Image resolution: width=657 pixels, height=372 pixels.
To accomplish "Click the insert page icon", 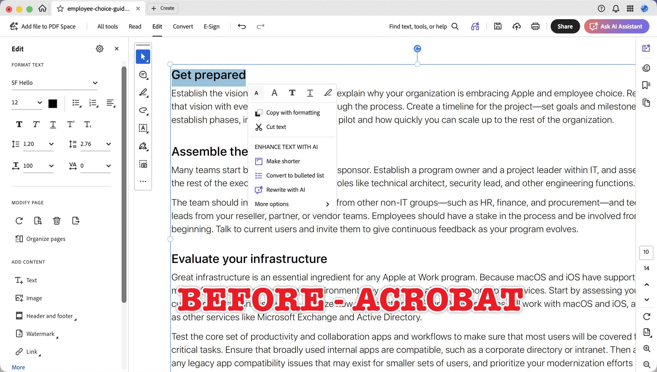I will click(x=38, y=221).
